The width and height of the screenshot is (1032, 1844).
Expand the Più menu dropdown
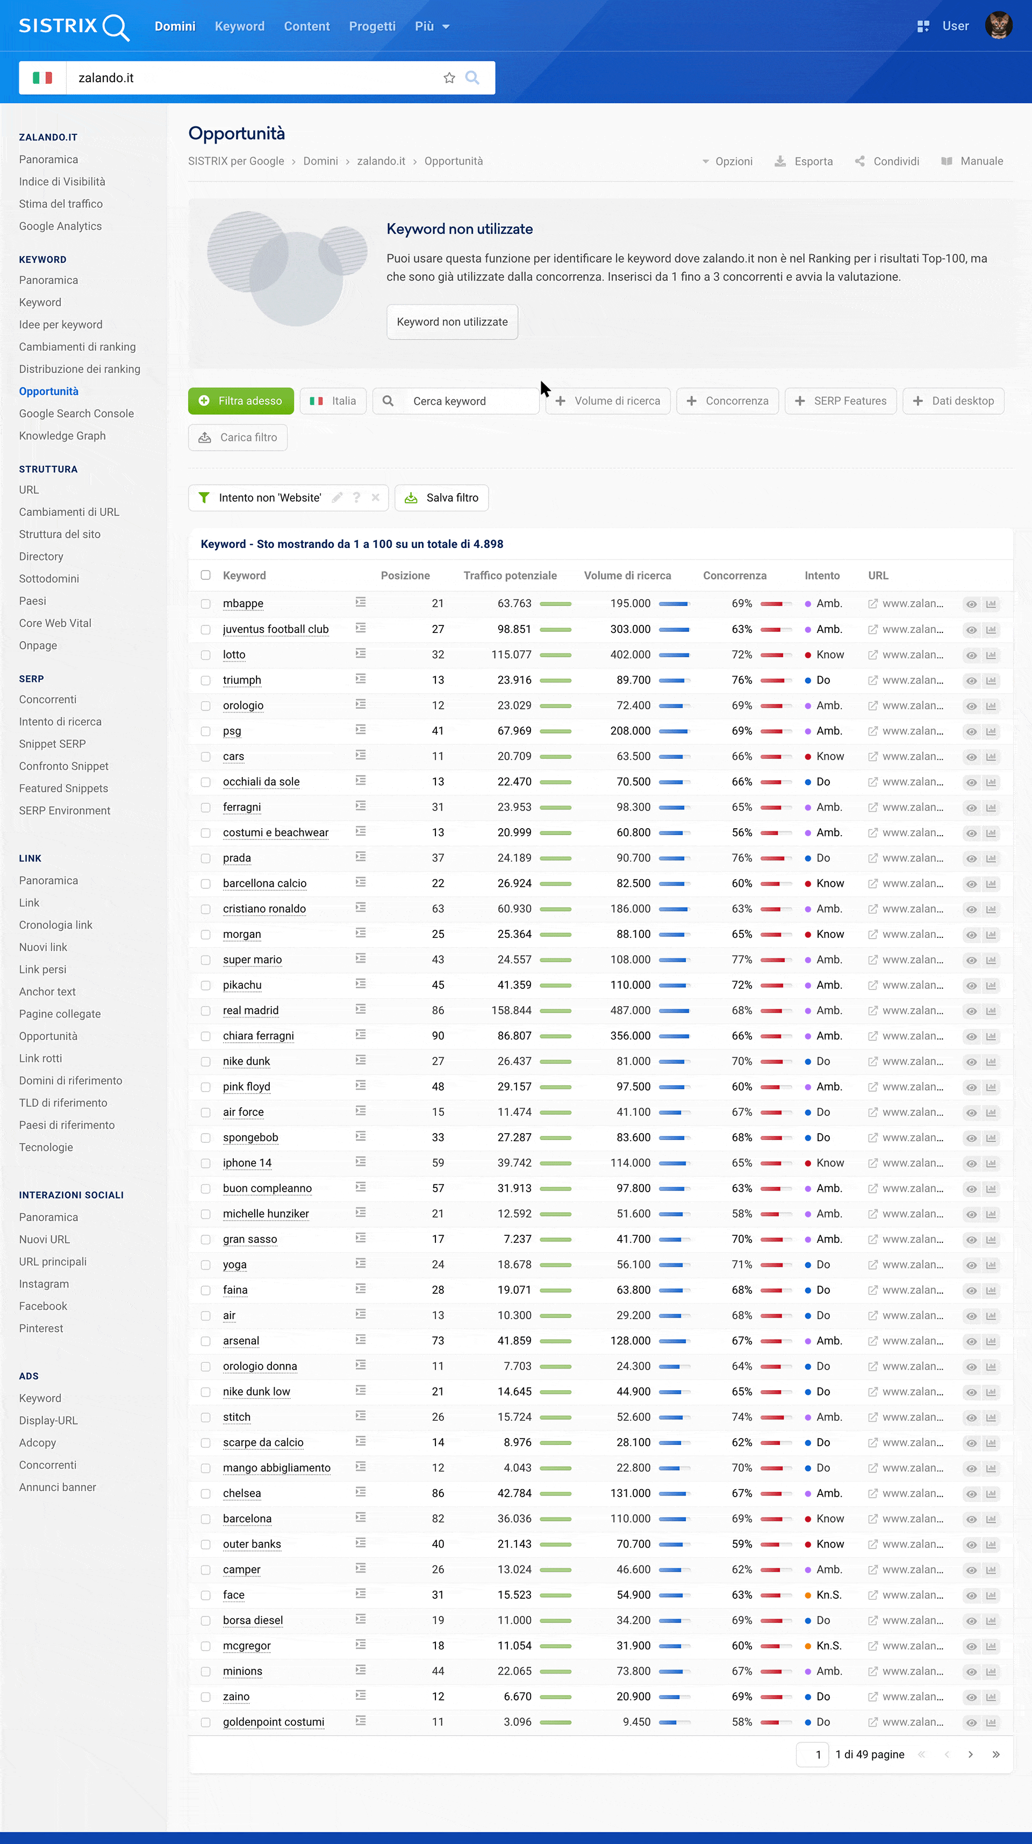432,26
